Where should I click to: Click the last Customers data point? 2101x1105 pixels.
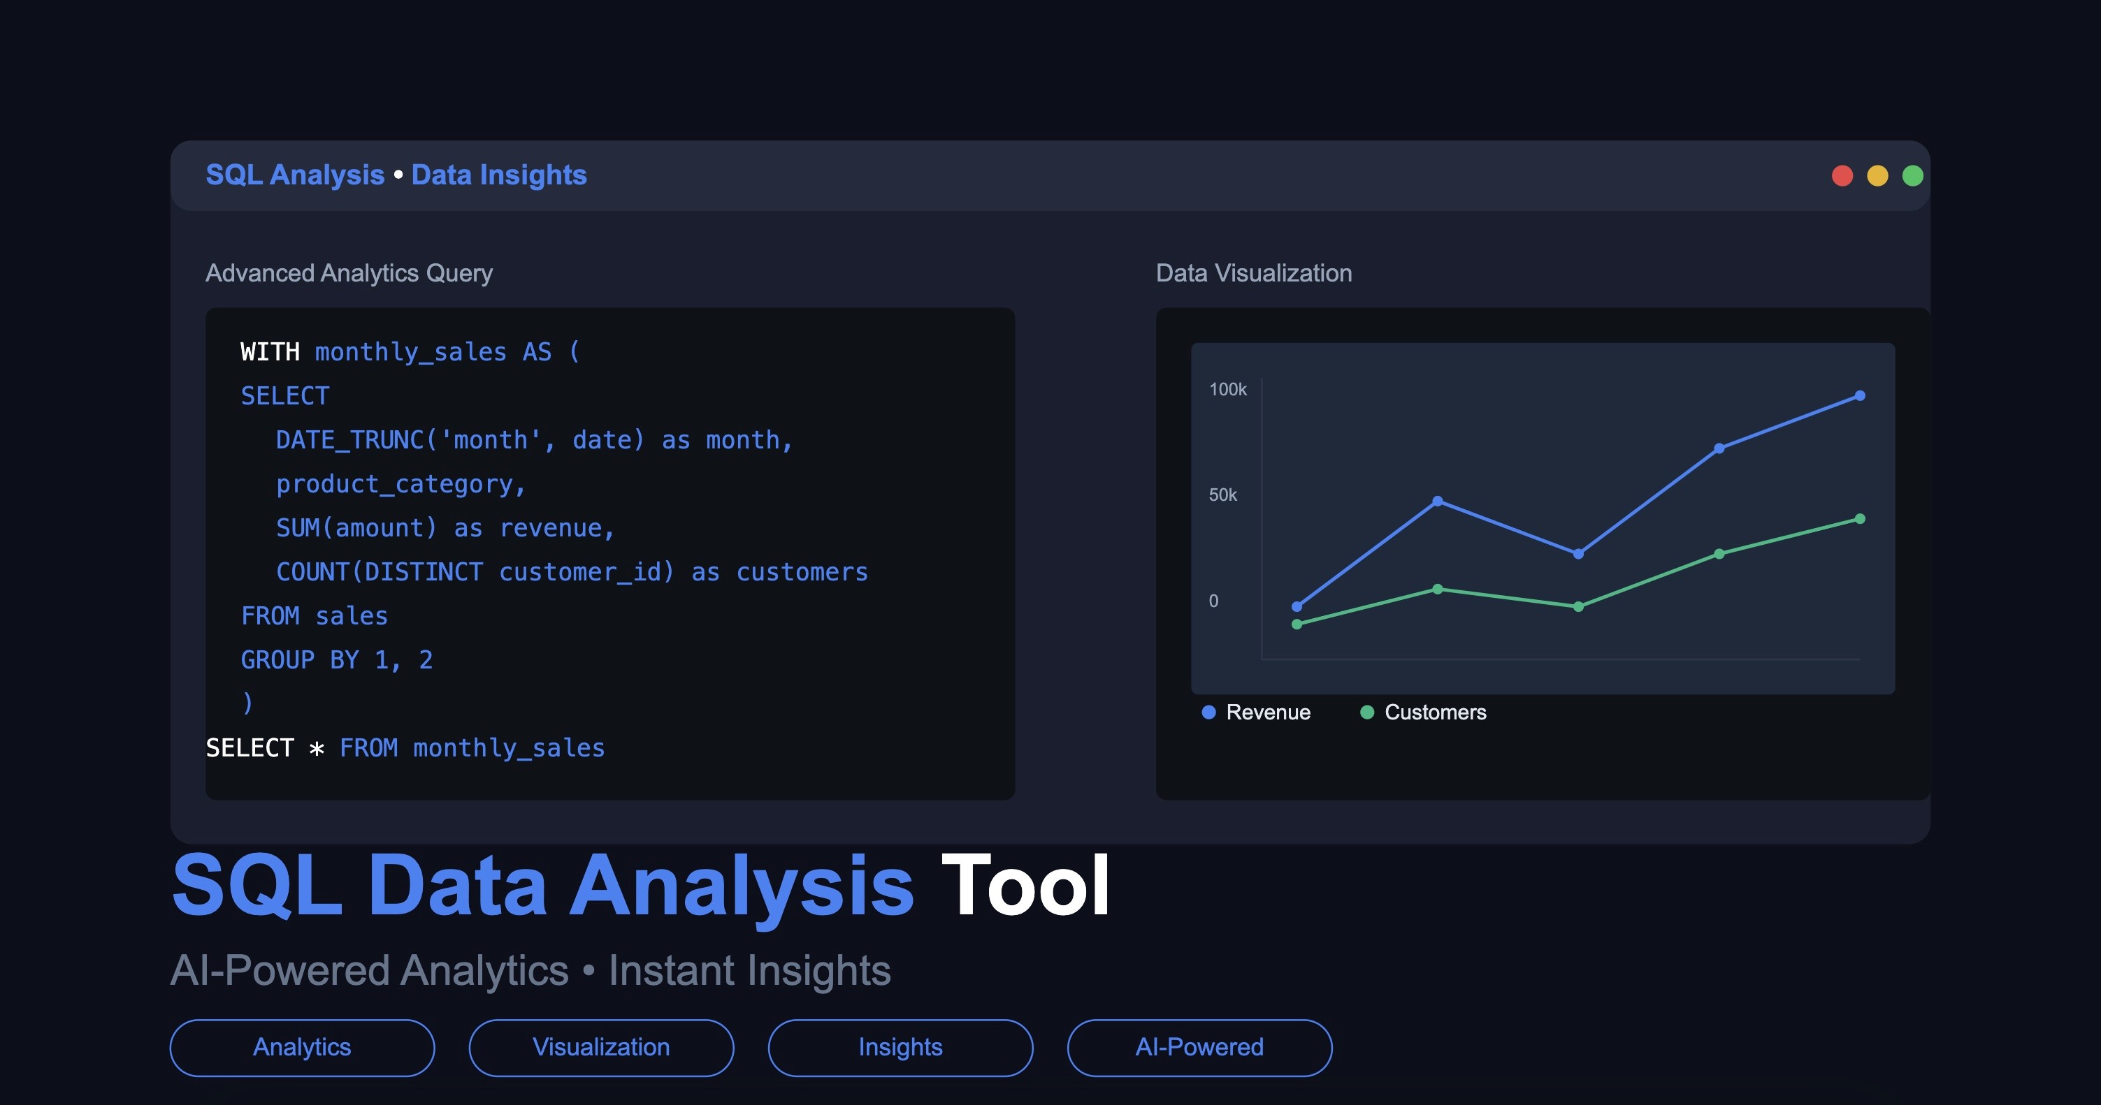tap(1860, 519)
